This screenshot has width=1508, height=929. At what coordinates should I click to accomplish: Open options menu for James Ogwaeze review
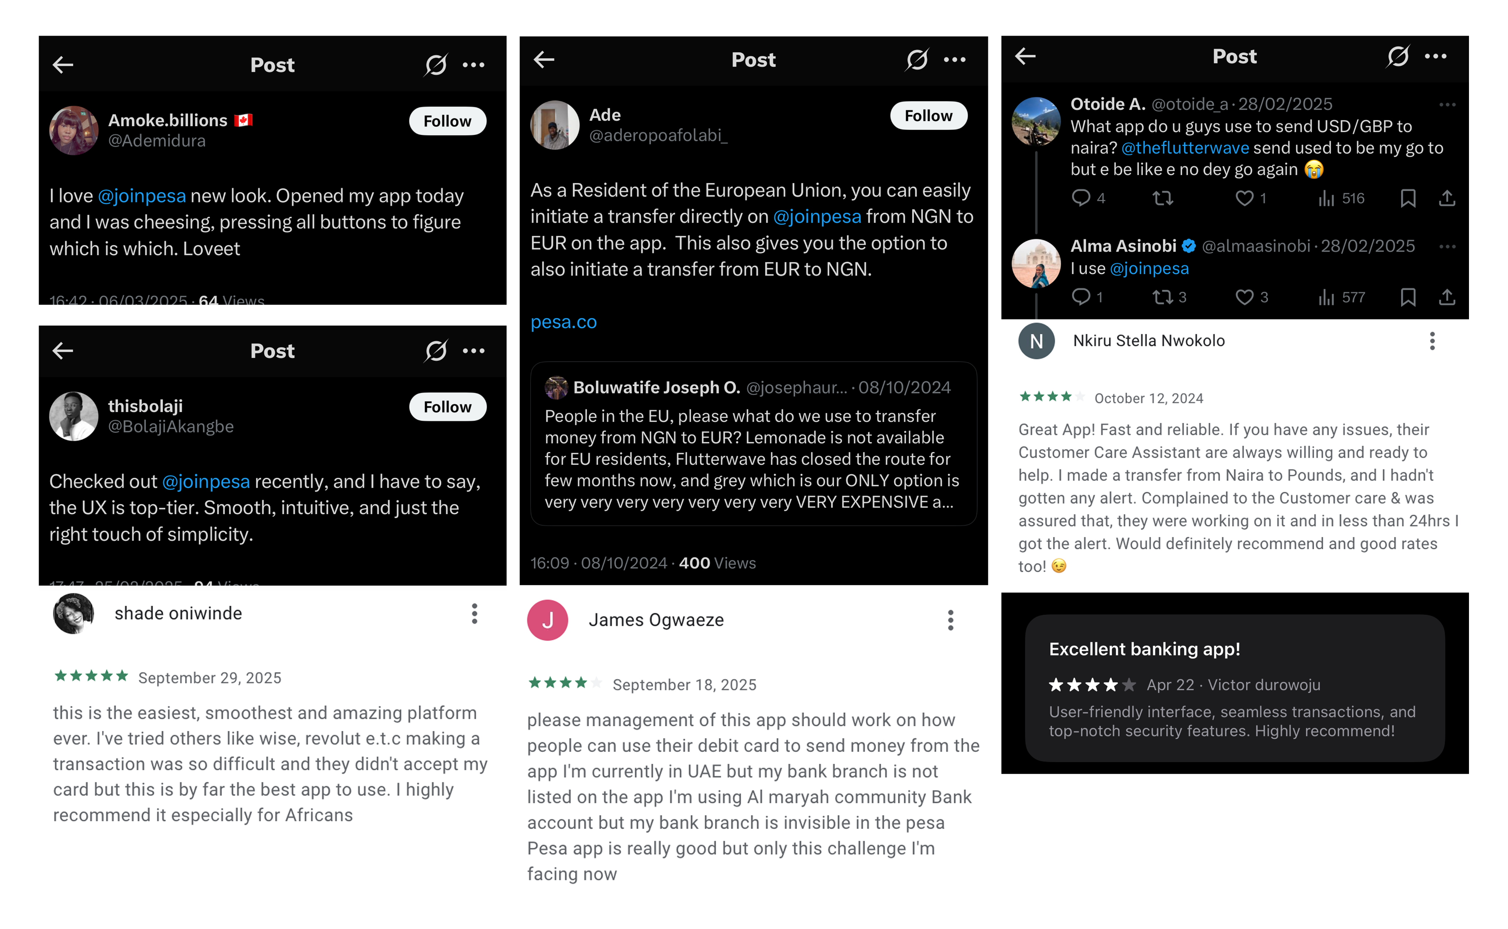pyautogui.click(x=950, y=620)
